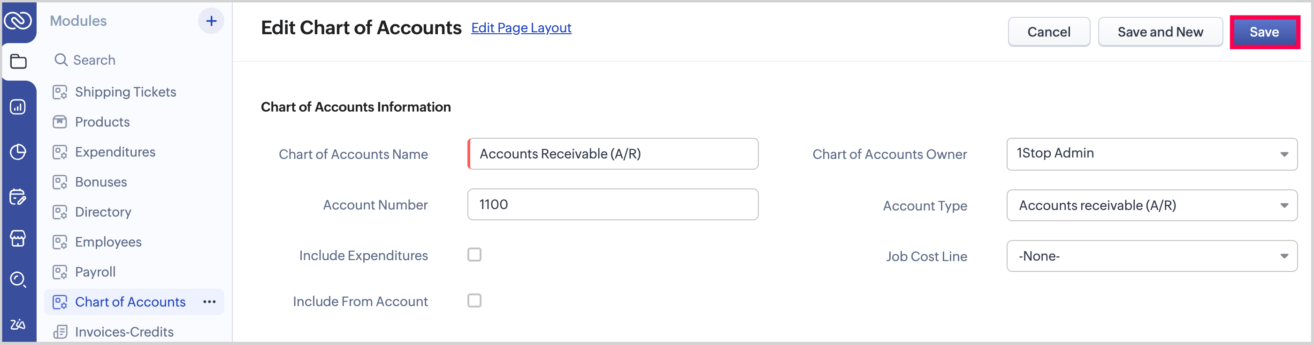Expand the Job Cost Line dropdown
Viewport: 1314px width, 345px height.
pos(1151,256)
